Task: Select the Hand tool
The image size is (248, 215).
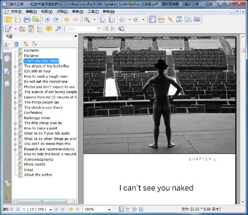Action: [153, 19]
